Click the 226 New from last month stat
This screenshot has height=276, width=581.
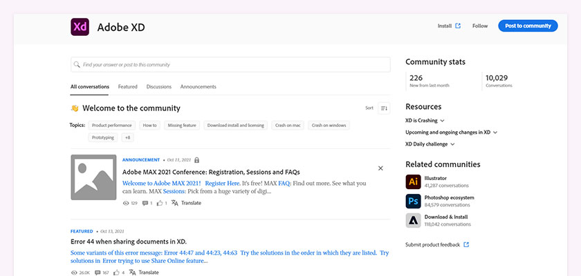[x=429, y=81]
